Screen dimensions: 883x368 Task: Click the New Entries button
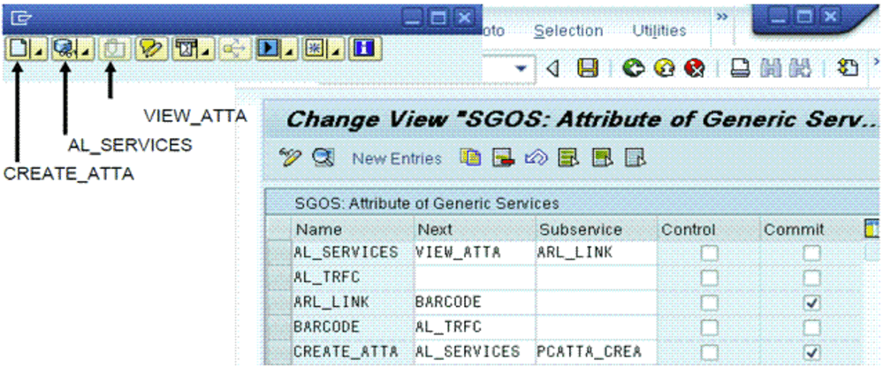(397, 159)
